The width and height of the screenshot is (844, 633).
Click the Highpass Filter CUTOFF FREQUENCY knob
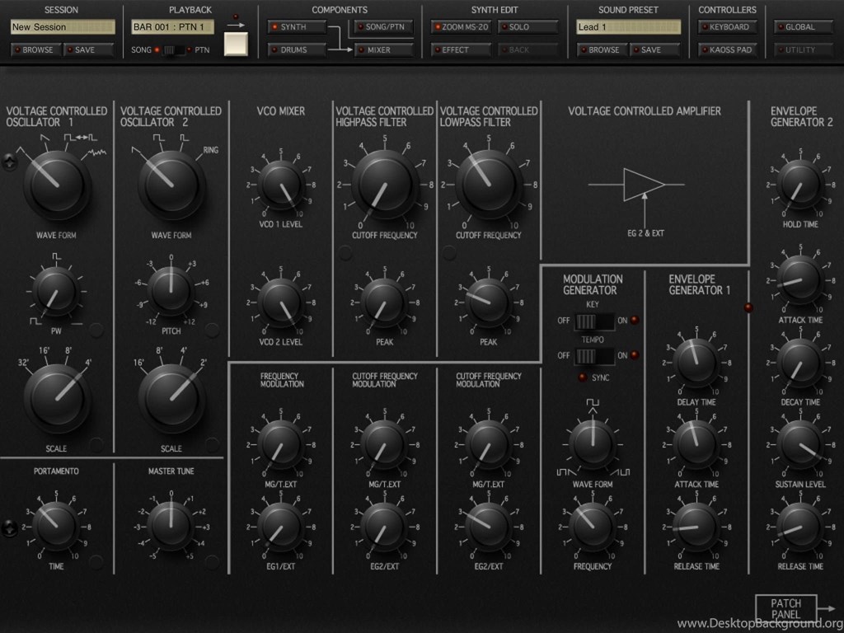(384, 185)
